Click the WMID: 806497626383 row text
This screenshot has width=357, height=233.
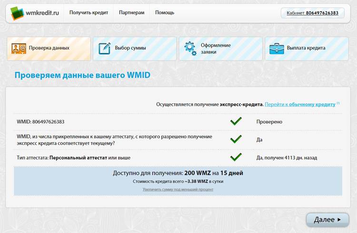(x=40, y=122)
